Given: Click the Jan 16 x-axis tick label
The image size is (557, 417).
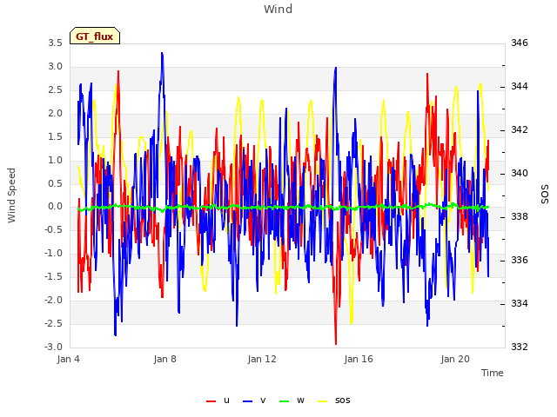Looking at the screenshot, I should (359, 359).
